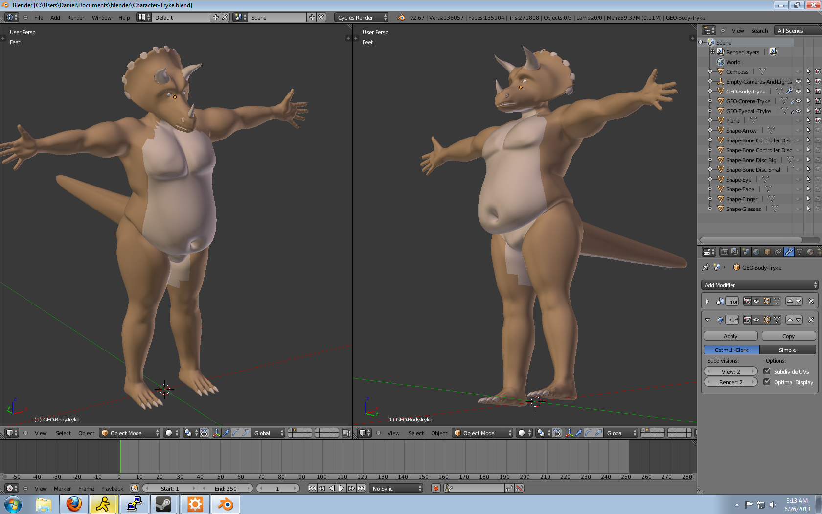Click the End: 250 frame field
The image size is (822, 514).
coord(226,488)
